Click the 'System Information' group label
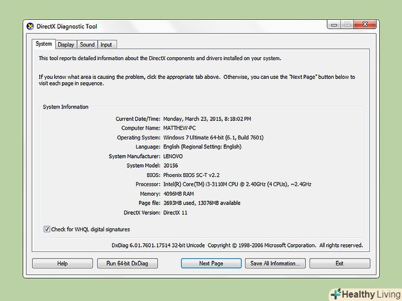The height and width of the screenshot is (301, 402). pos(66,107)
